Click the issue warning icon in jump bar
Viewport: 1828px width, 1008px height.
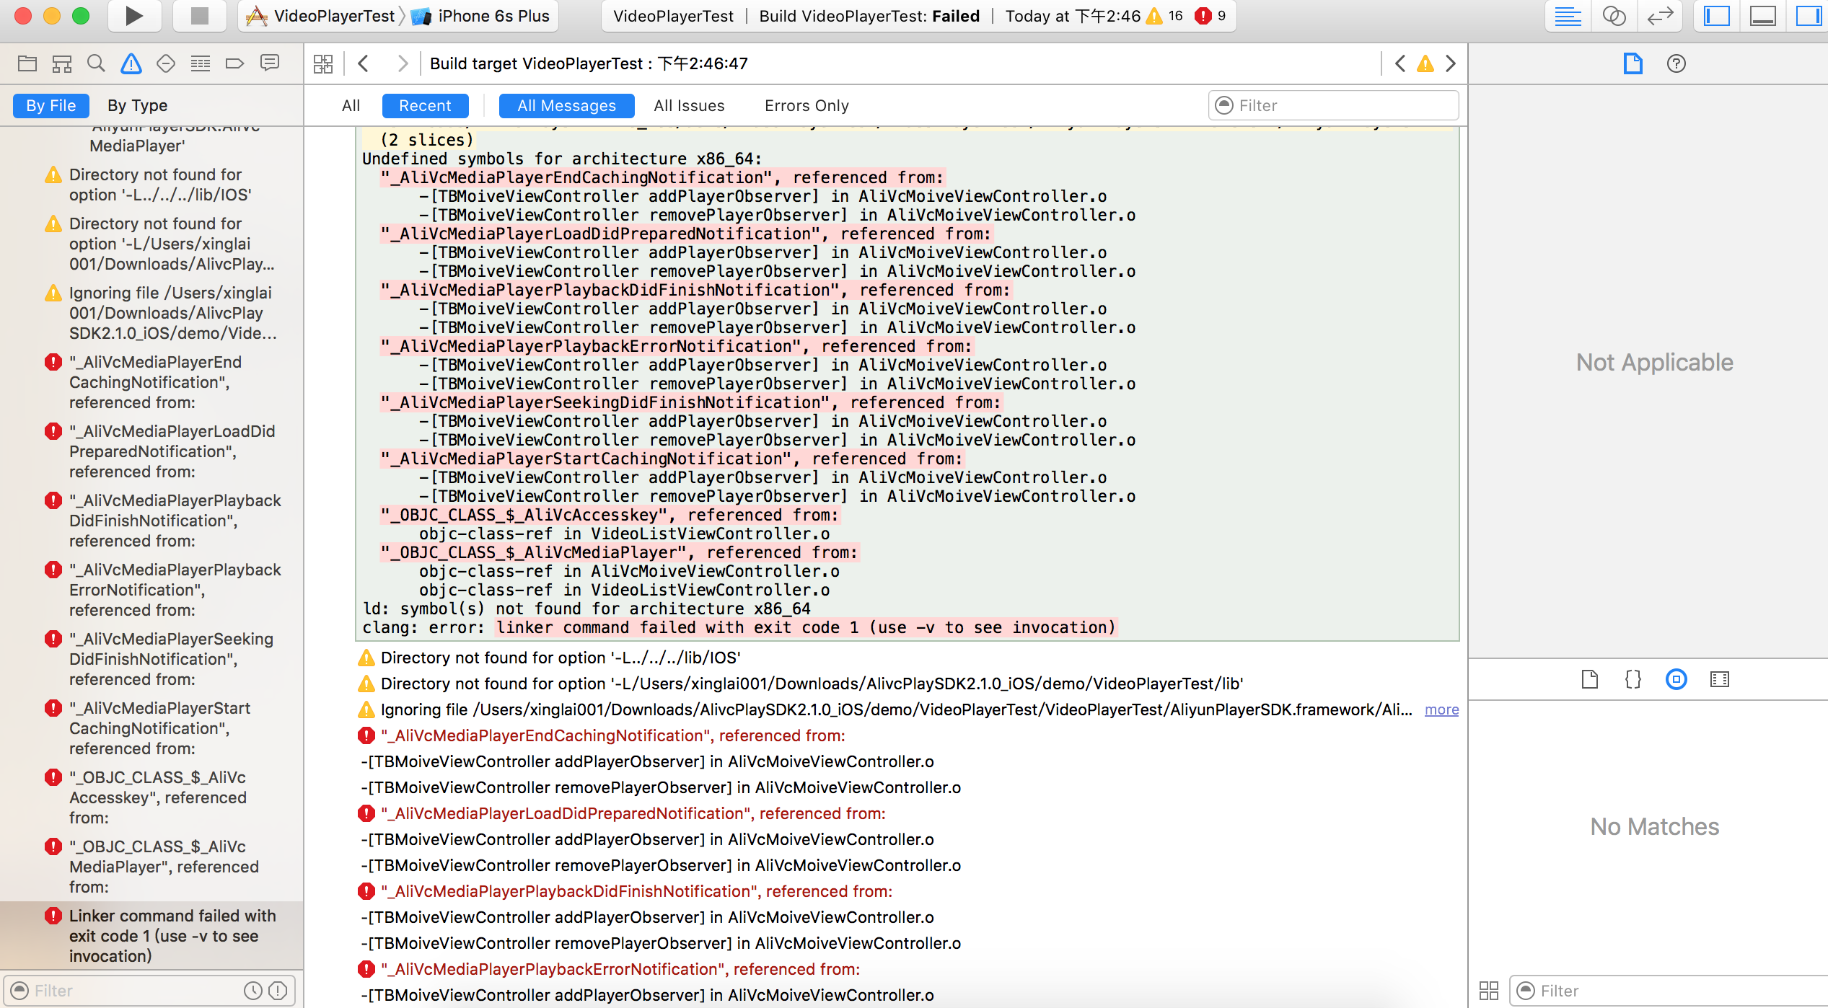point(1425,63)
